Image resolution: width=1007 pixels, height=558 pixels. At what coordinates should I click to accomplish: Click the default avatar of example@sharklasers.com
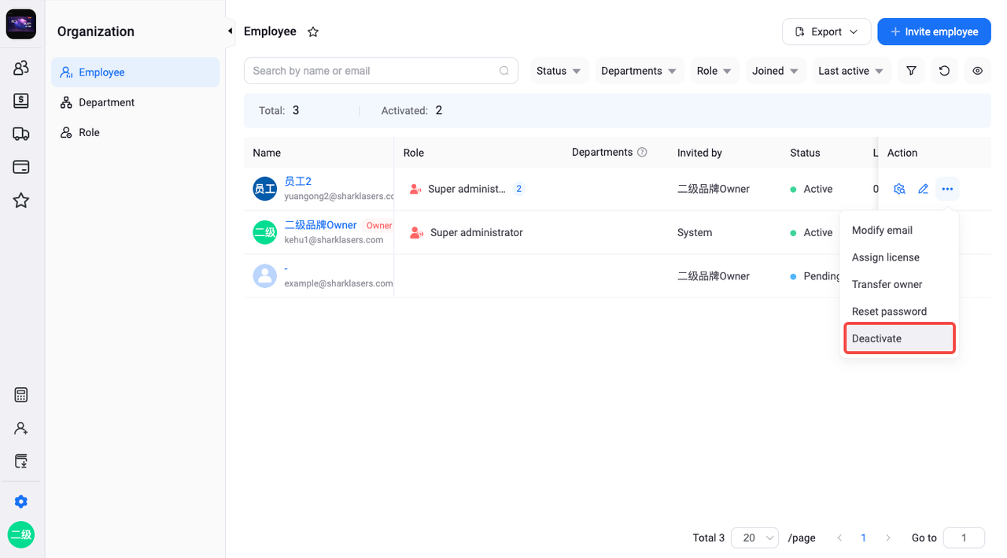(x=265, y=276)
